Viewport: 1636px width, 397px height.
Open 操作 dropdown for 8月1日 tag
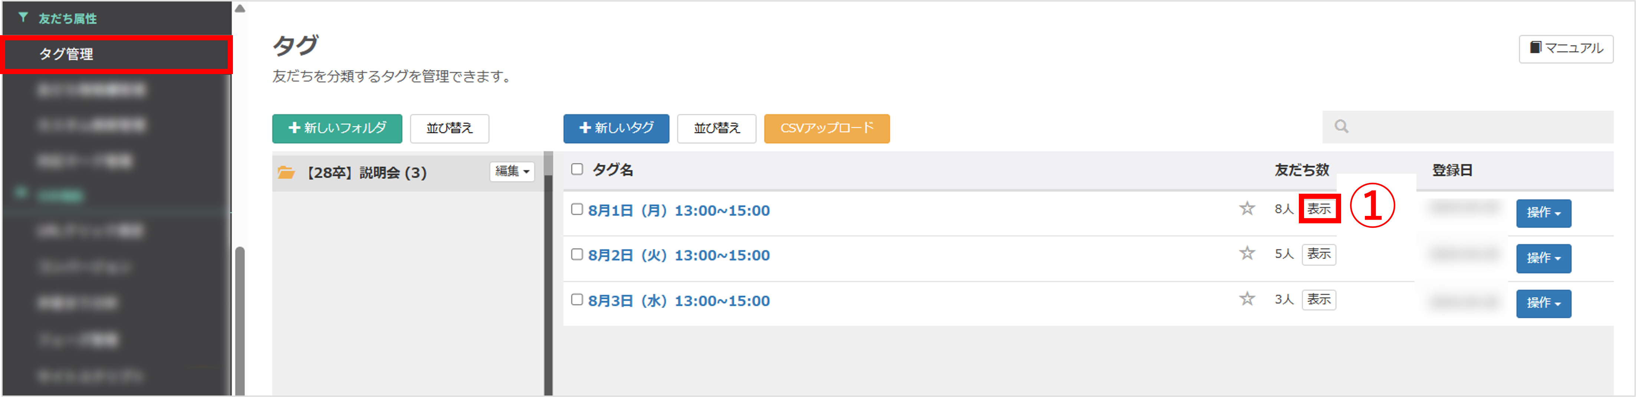[x=1543, y=213]
